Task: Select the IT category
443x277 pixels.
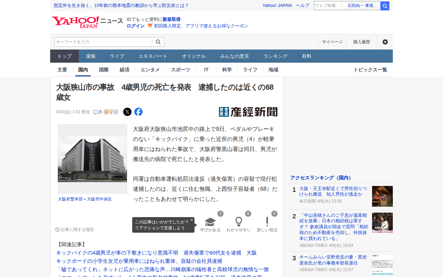Action: pos(206,70)
